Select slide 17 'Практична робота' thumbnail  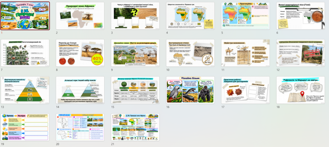(245, 90)
